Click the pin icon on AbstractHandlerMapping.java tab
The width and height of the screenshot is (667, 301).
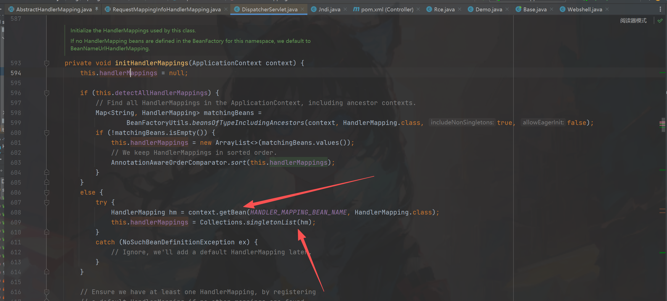pos(97,9)
